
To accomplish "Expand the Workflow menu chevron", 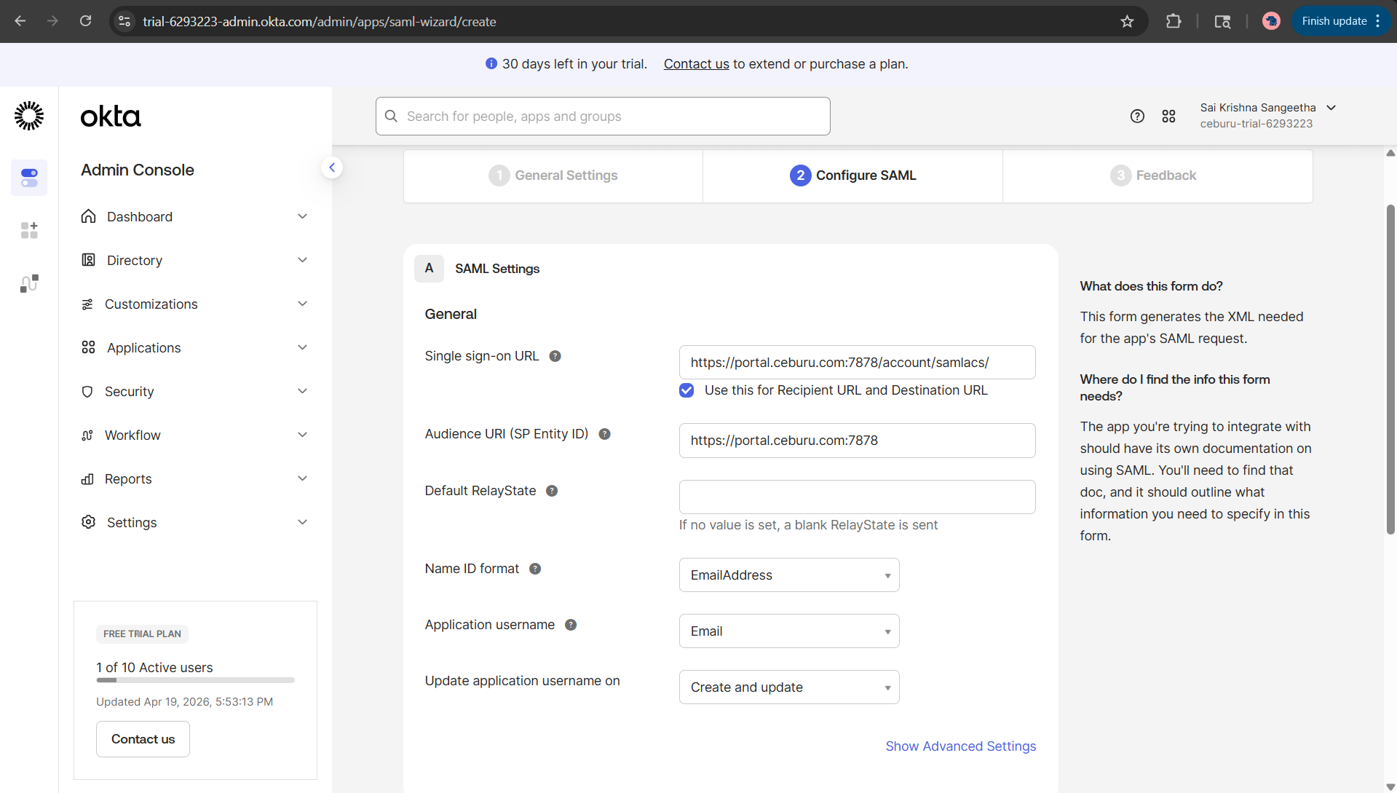I will coord(303,435).
